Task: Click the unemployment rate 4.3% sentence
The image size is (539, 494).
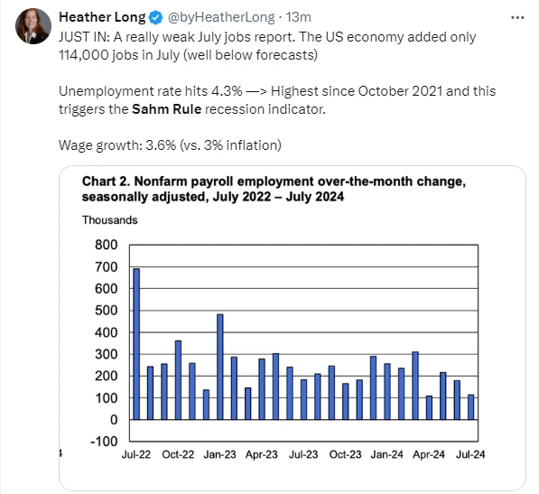Action: pyautogui.click(x=277, y=100)
